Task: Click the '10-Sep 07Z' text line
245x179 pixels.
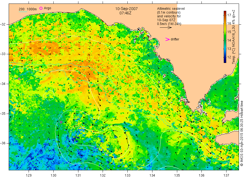Action: coord(166,20)
